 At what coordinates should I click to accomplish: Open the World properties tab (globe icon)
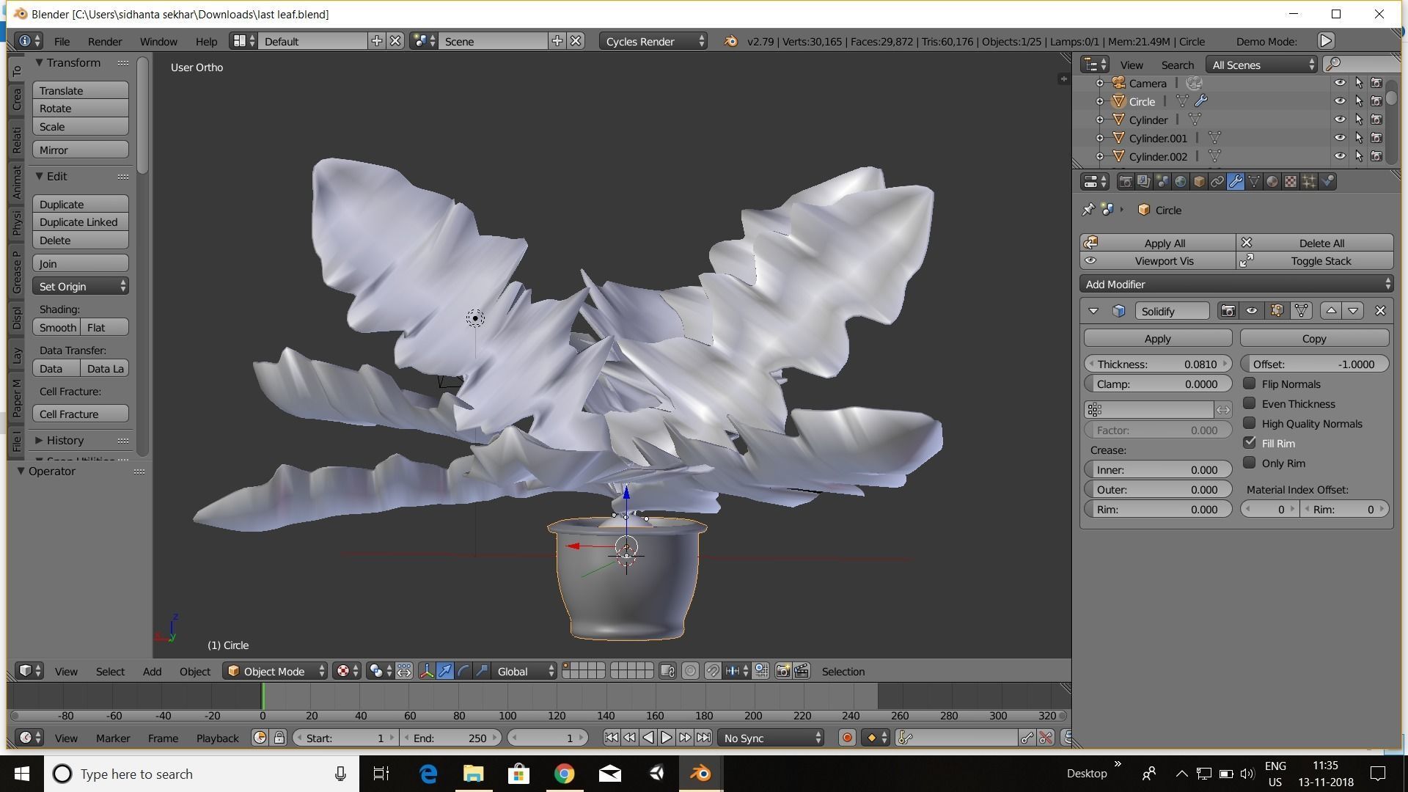pyautogui.click(x=1181, y=182)
